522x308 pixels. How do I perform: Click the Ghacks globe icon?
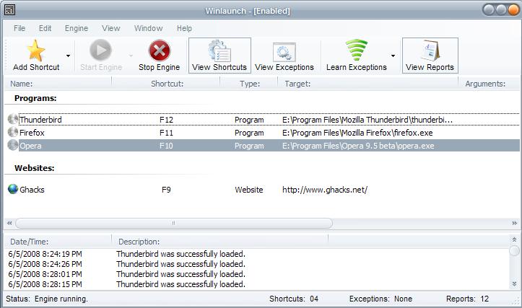pyautogui.click(x=13, y=189)
